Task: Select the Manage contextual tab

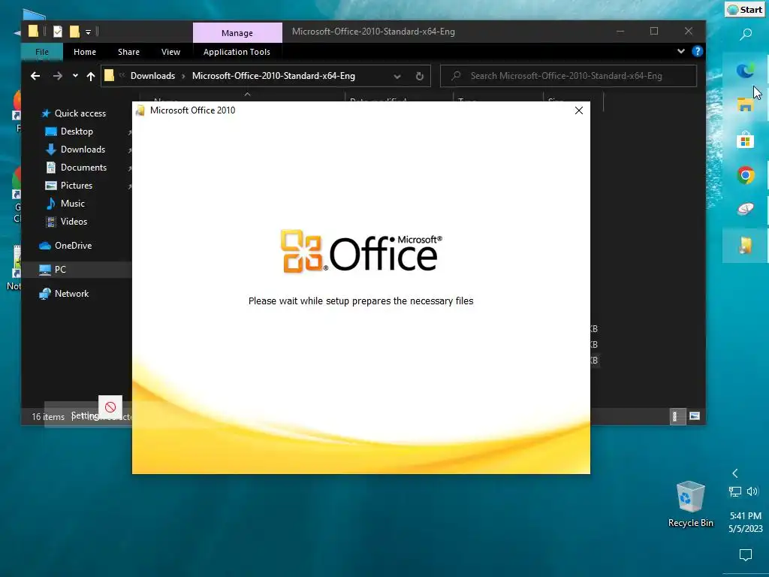Action: tap(237, 33)
